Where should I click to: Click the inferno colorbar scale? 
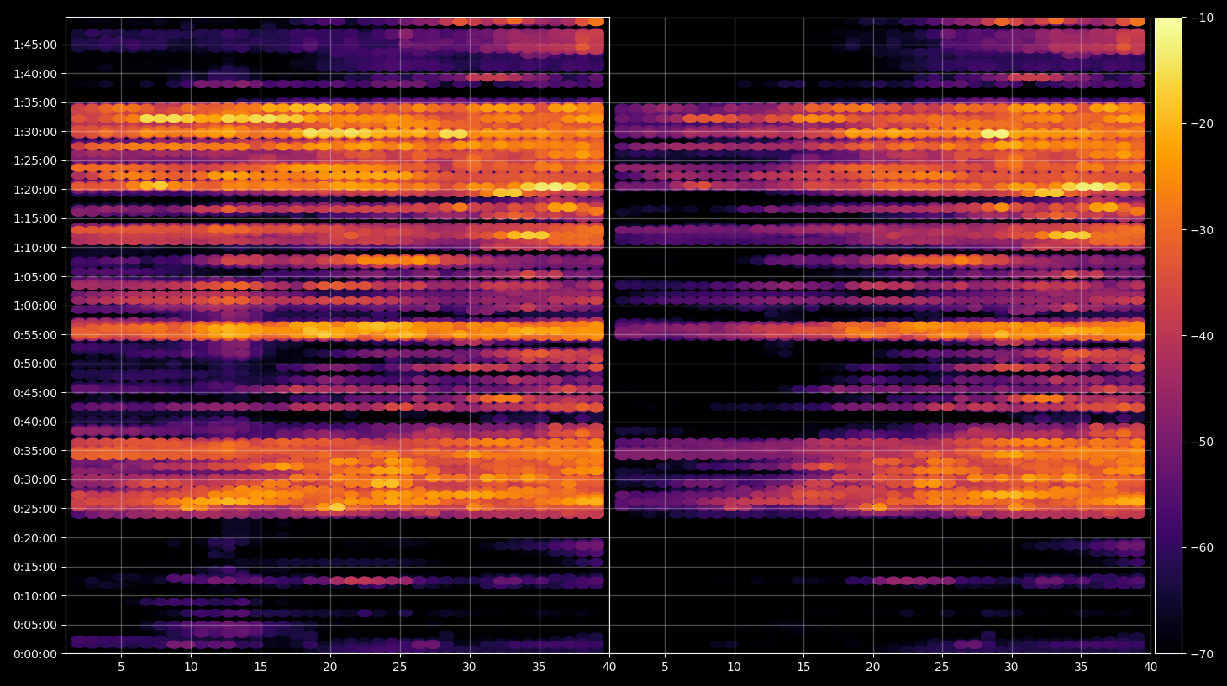point(1168,335)
